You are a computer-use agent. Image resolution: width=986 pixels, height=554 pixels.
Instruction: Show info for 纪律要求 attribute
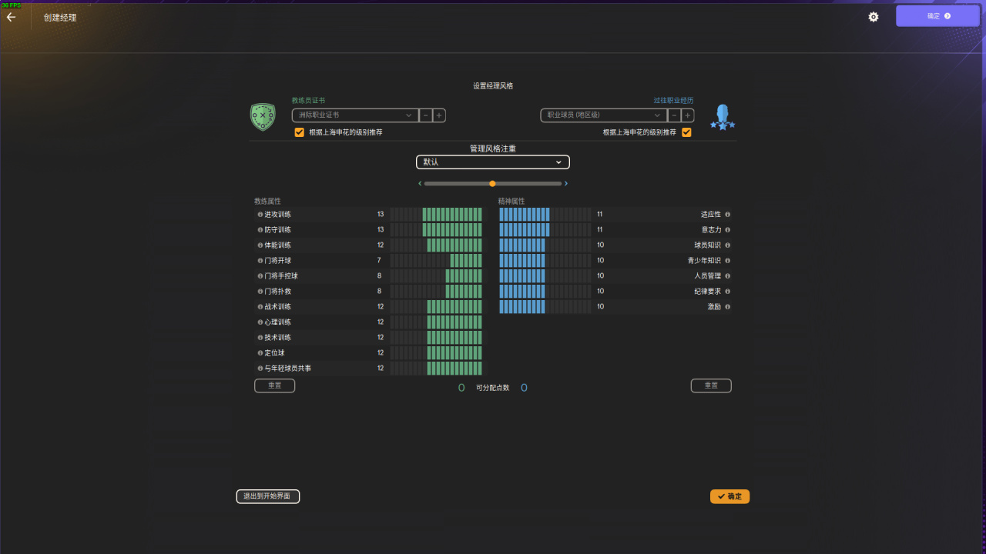pyautogui.click(x=727, y=292)
